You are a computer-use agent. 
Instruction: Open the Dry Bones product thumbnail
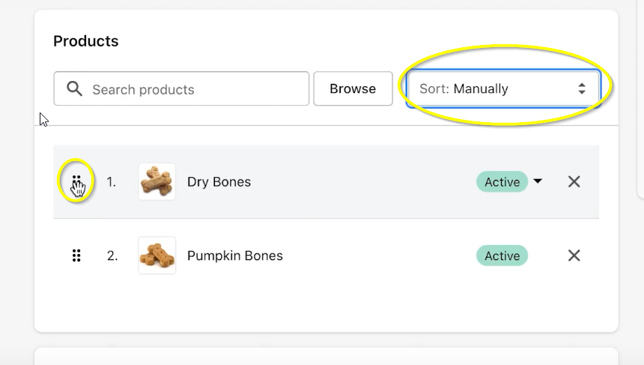(x=157, y=181)
